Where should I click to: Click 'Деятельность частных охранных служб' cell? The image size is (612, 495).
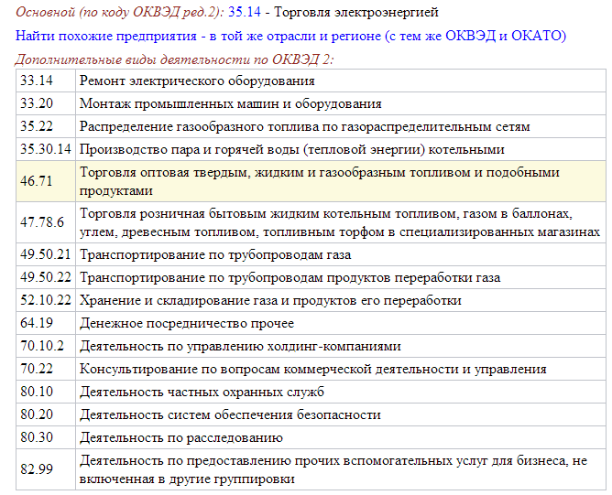(x=340, y=392)
